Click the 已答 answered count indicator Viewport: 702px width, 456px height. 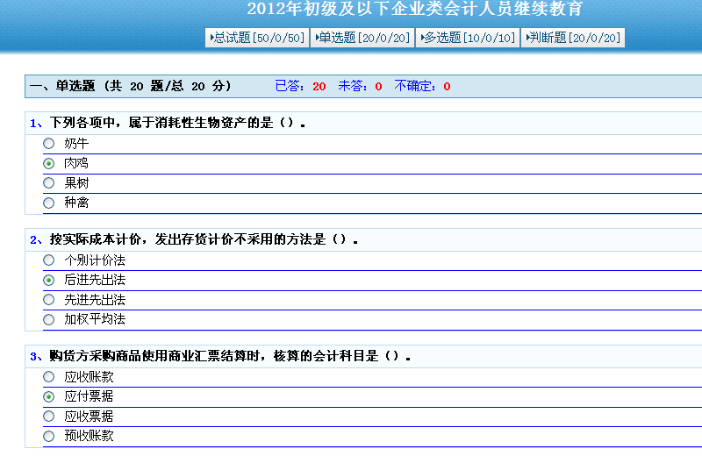click(x=300, y=86)
